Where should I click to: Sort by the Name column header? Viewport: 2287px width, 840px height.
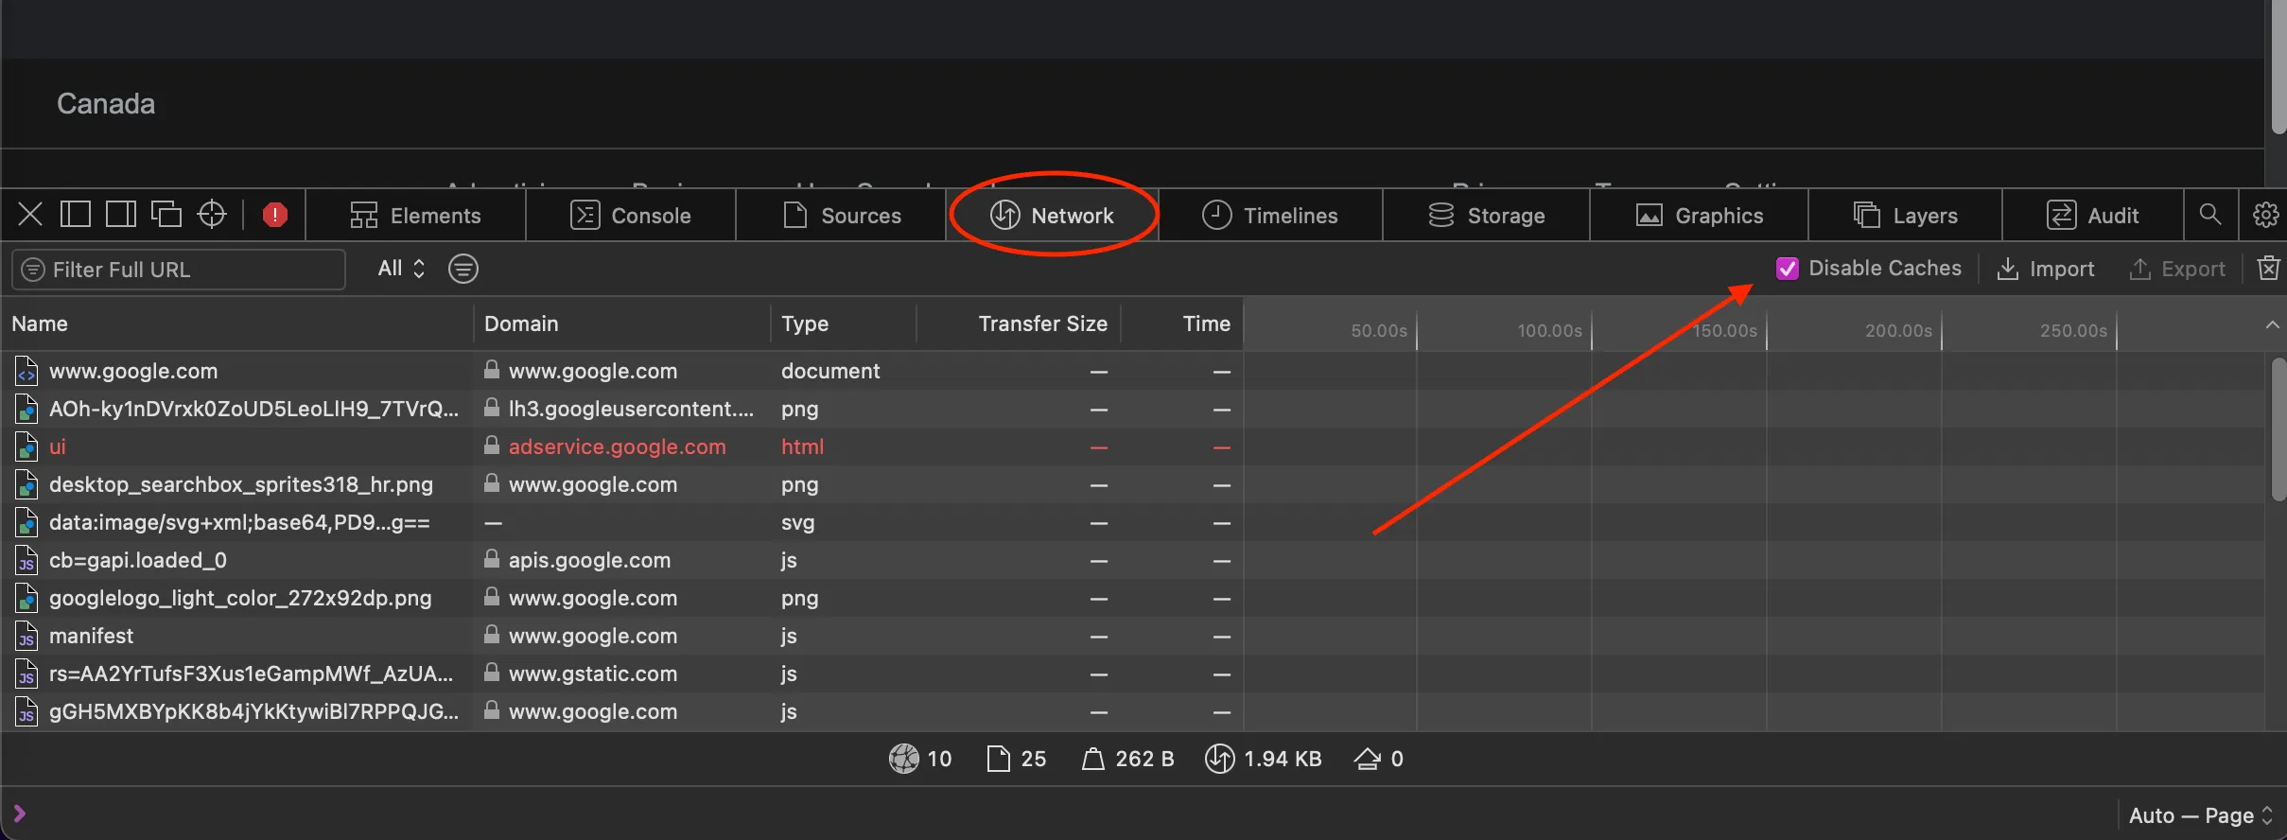pos(236,324)
